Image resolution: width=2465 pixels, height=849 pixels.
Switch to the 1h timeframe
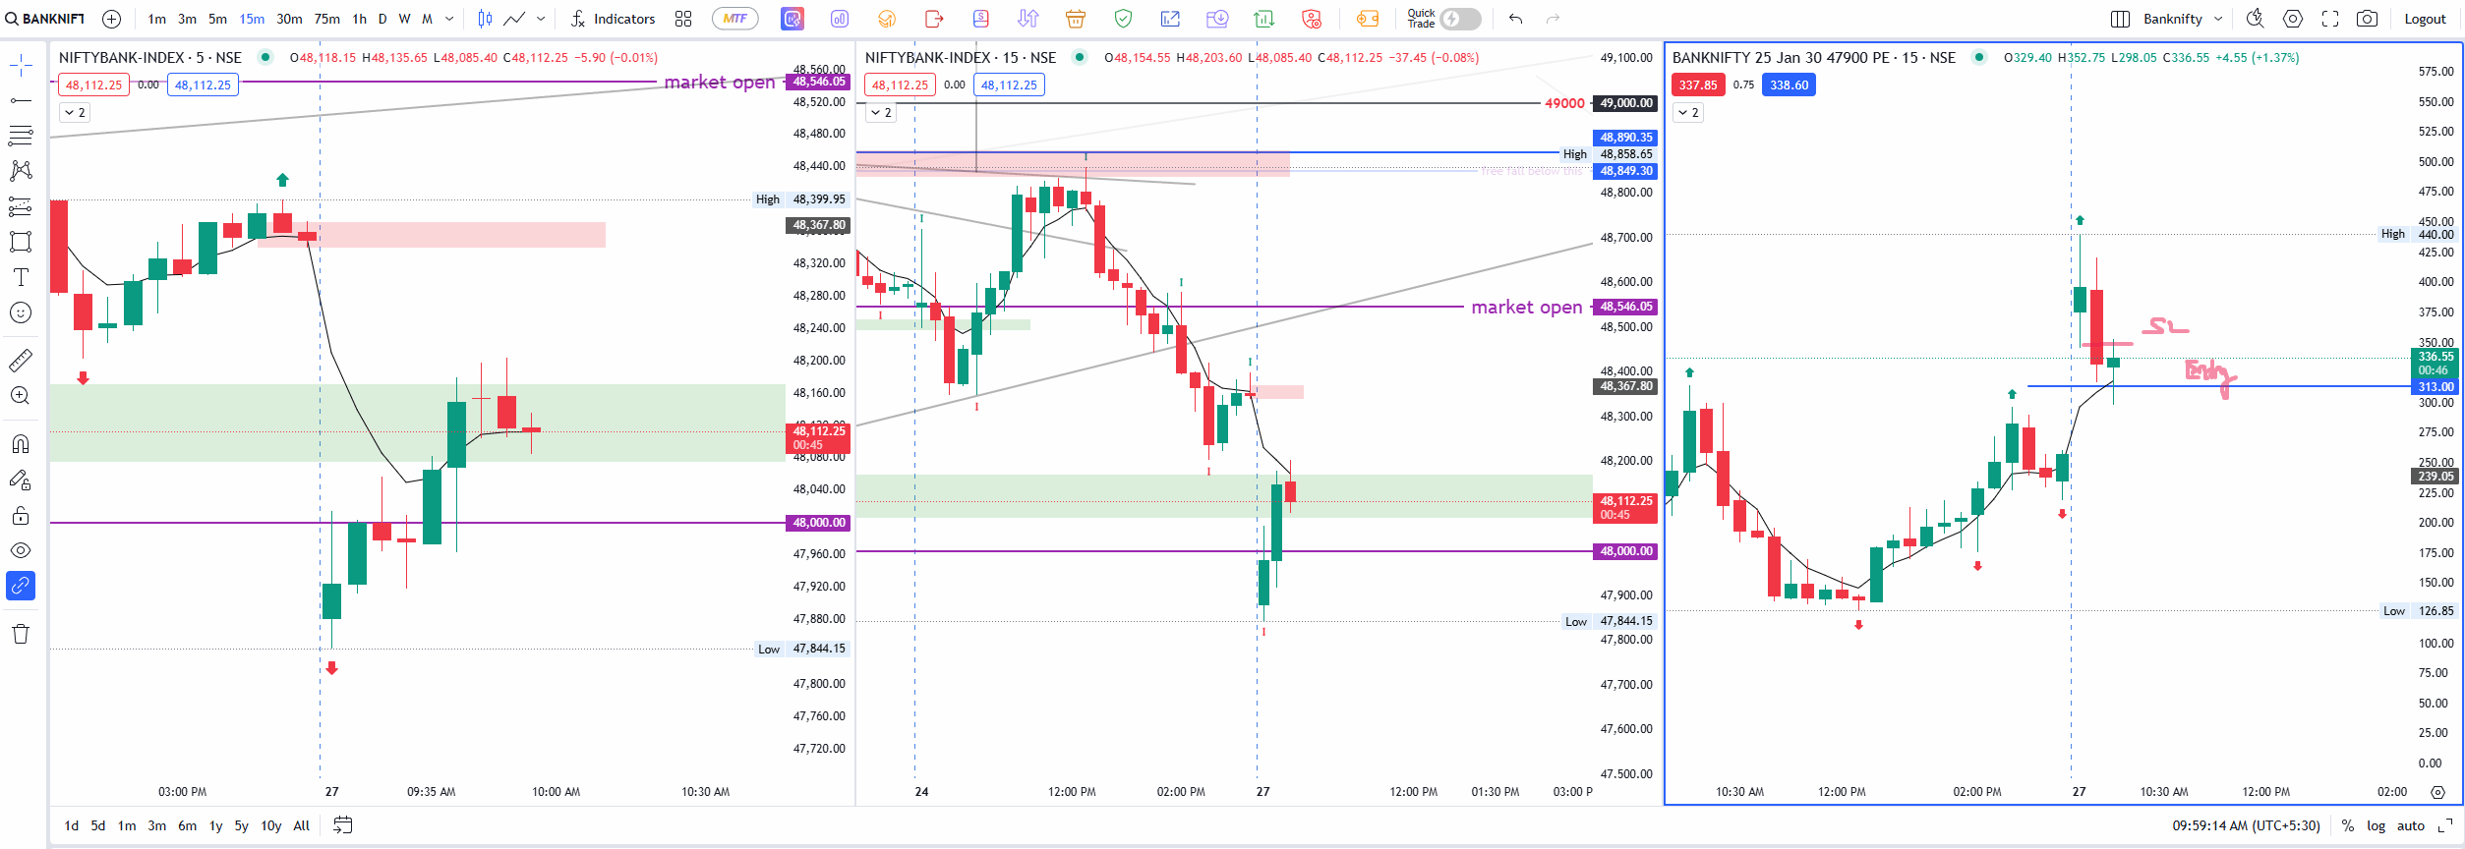(360, 19)
